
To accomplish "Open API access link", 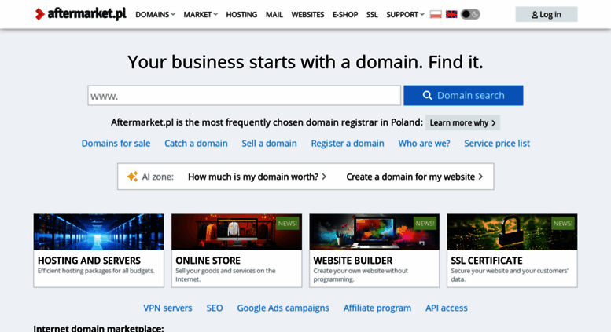I will point(447,308).
